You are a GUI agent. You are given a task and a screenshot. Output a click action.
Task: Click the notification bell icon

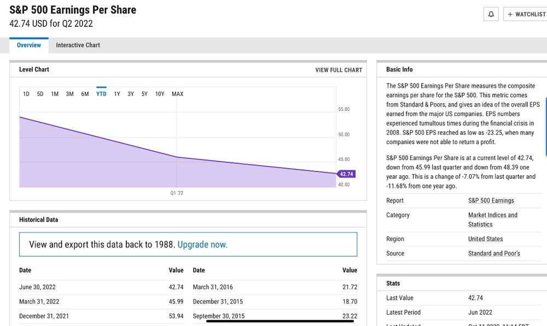pyautogui.click(x=491, y=14)
